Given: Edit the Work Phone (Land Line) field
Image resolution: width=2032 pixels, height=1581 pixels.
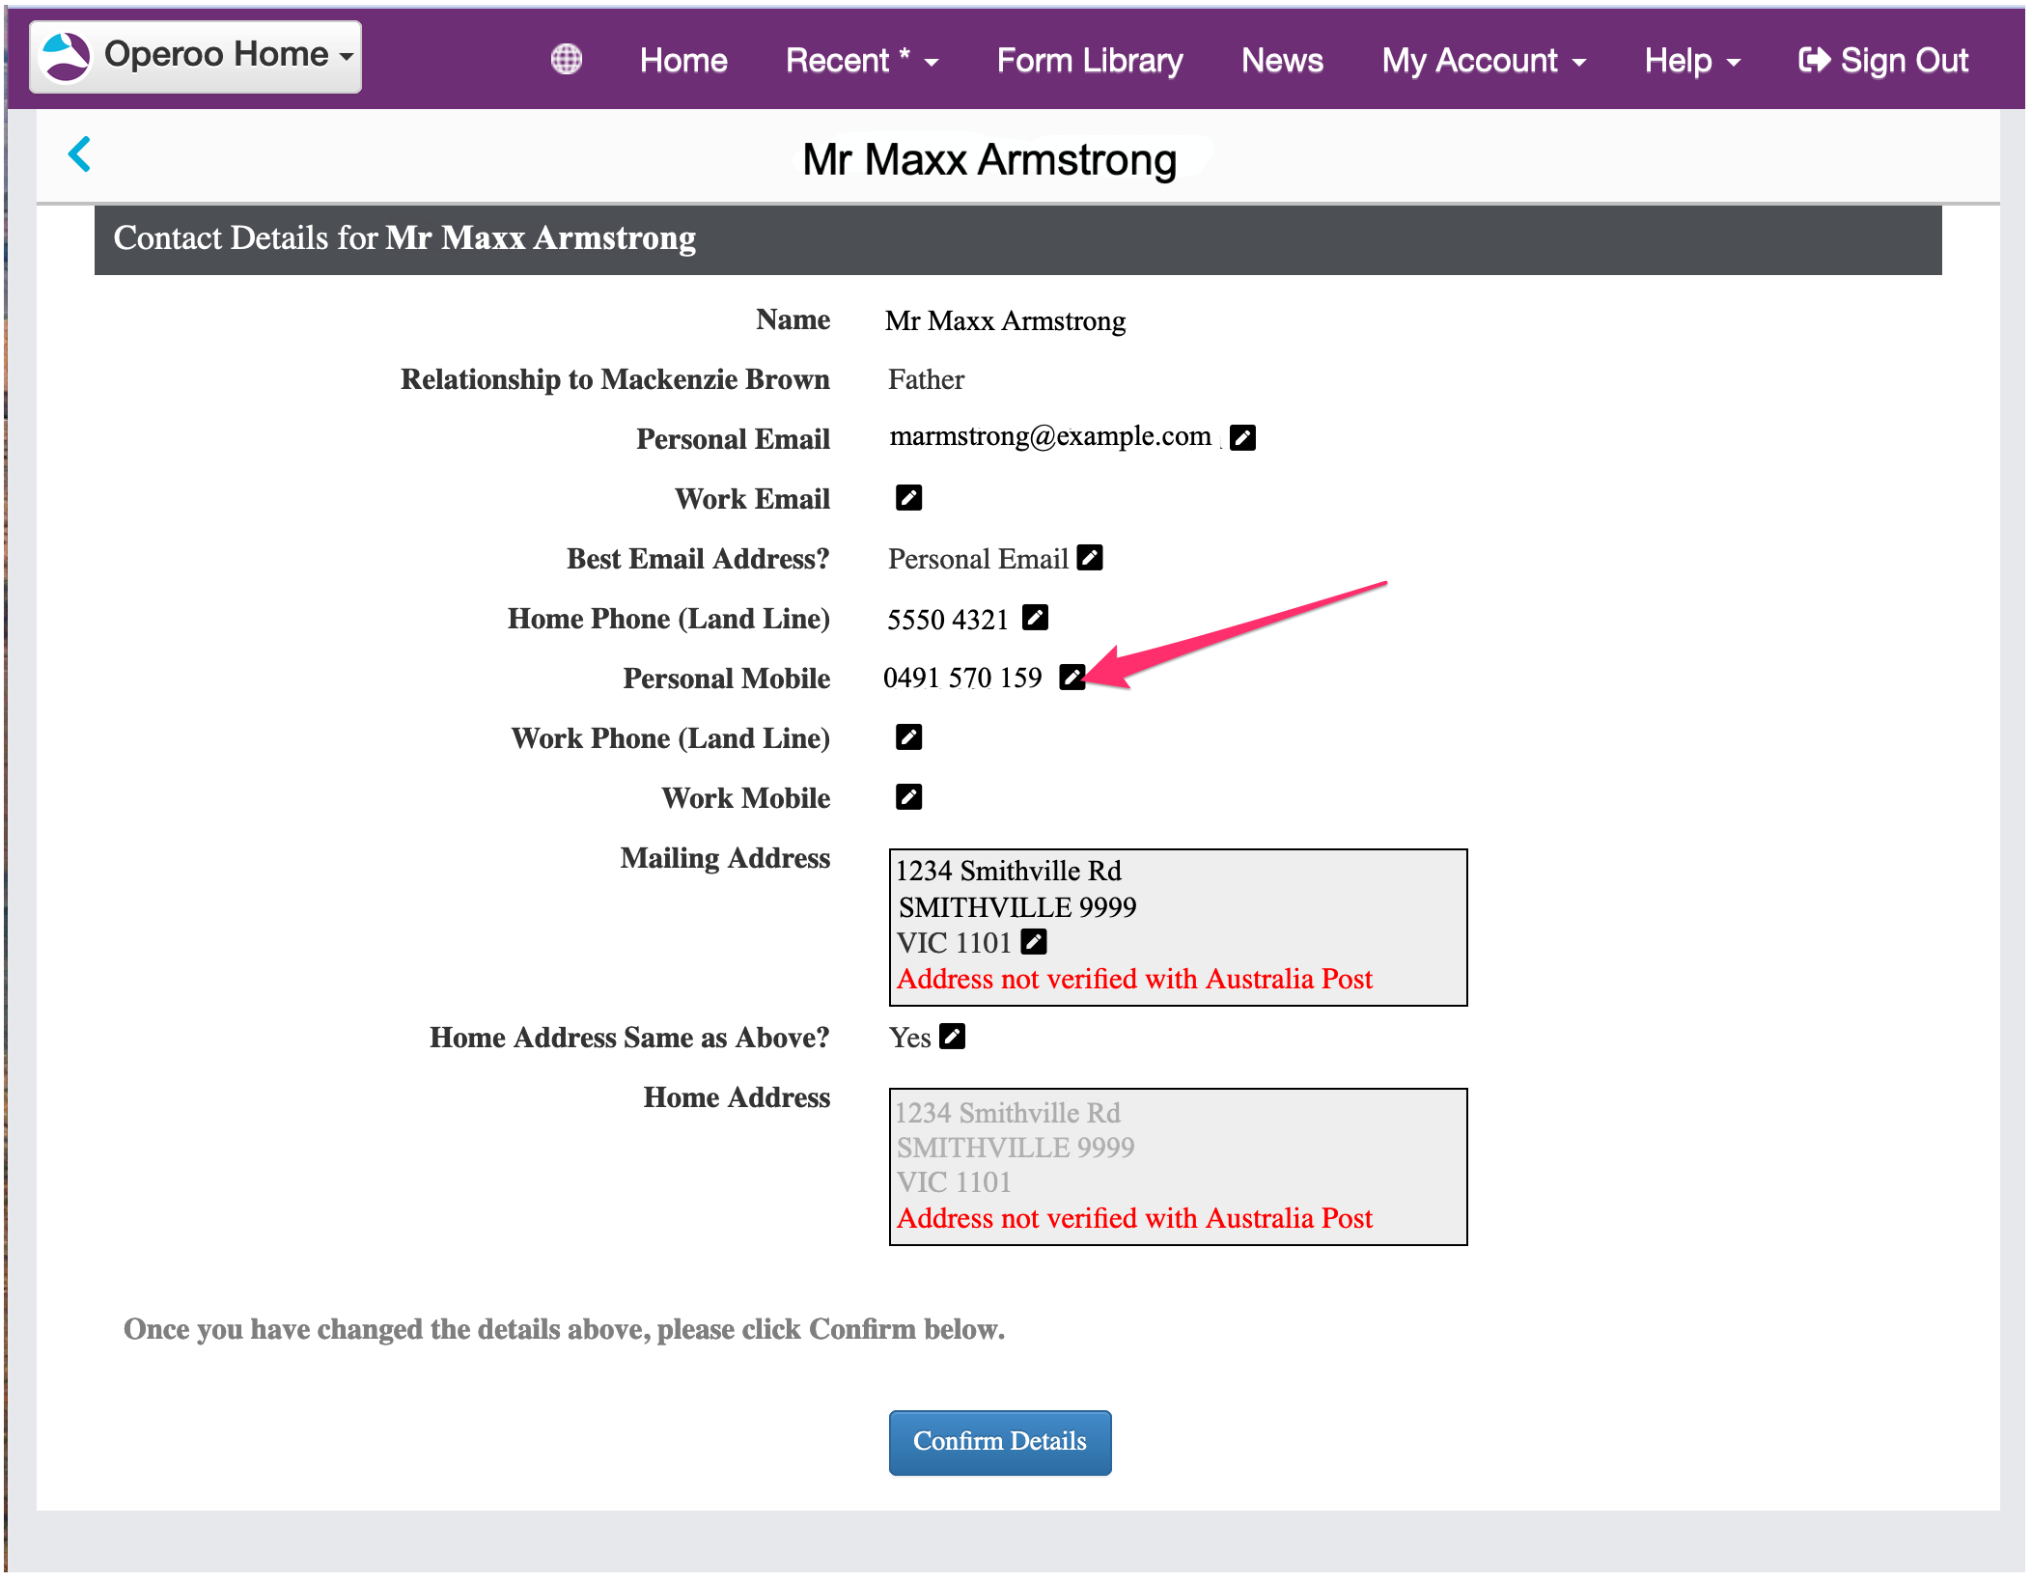Looking at the screenshot, I should click(908, 737).
